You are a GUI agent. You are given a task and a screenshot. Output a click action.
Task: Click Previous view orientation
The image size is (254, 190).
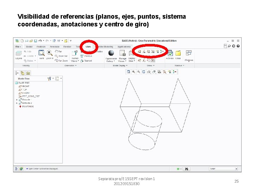(86, 56)
